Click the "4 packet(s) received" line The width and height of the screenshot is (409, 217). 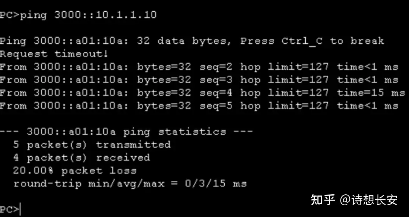(x=81, y=157)
